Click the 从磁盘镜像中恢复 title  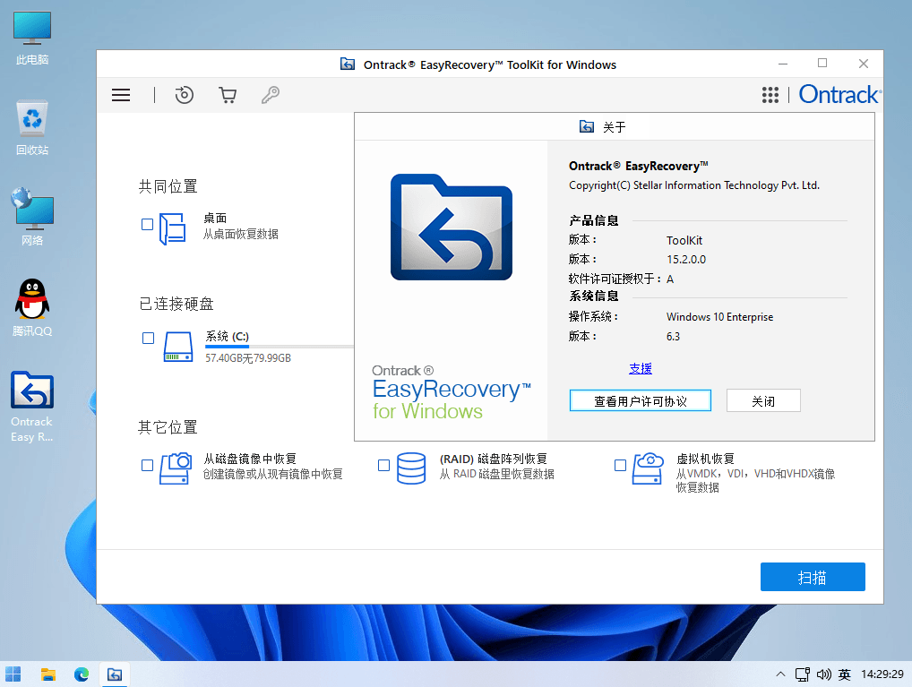click(250, 459)
